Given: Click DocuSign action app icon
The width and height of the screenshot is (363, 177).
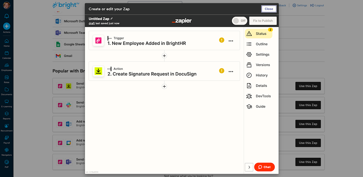Looking at the screenshot, I should 98,71.
